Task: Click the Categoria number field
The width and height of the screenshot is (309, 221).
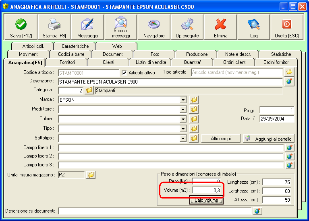Action: [71, 90]
